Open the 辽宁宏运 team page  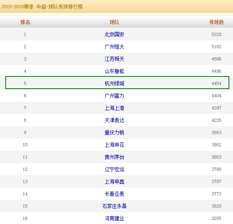114,169
